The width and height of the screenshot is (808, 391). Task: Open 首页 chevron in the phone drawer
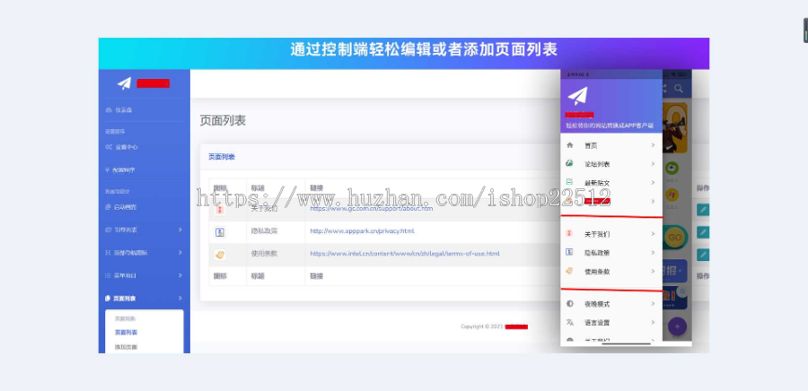653,145
